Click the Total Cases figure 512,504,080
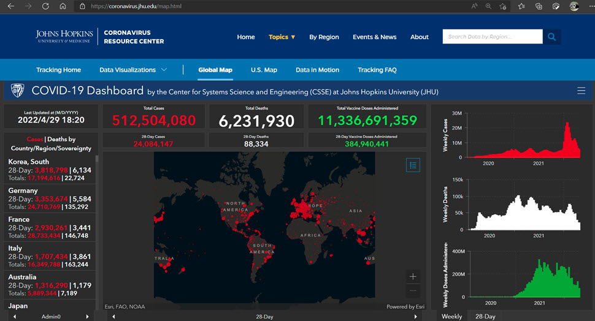 coord(154,121)
